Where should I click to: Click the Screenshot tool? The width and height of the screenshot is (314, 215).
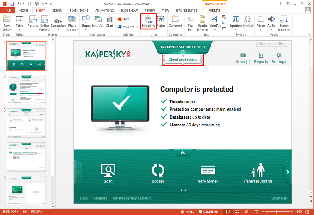(58, 23)
